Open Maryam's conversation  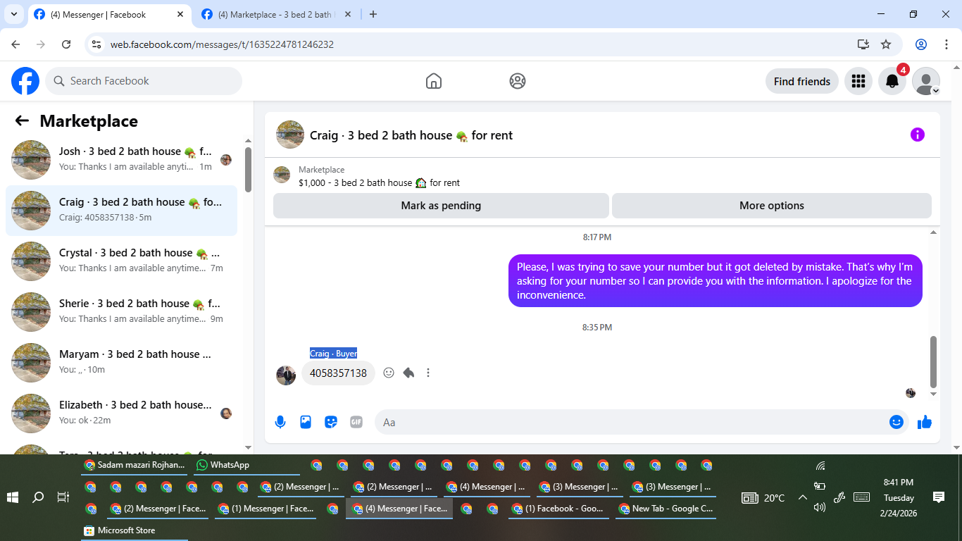click(121, 362)
